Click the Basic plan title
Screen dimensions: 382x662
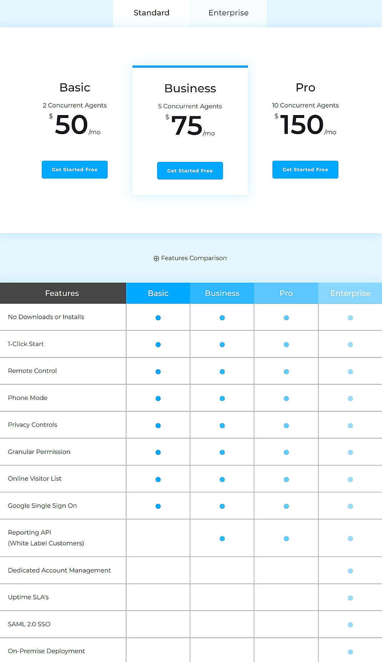point(75,88)
